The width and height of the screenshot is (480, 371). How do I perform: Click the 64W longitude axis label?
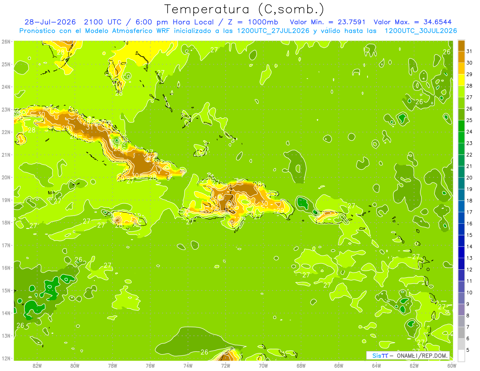376,365
